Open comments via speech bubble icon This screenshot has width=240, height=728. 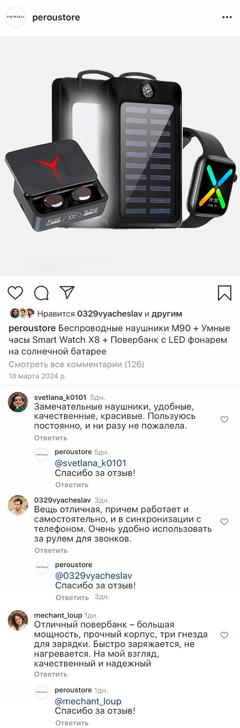point(41,293)
